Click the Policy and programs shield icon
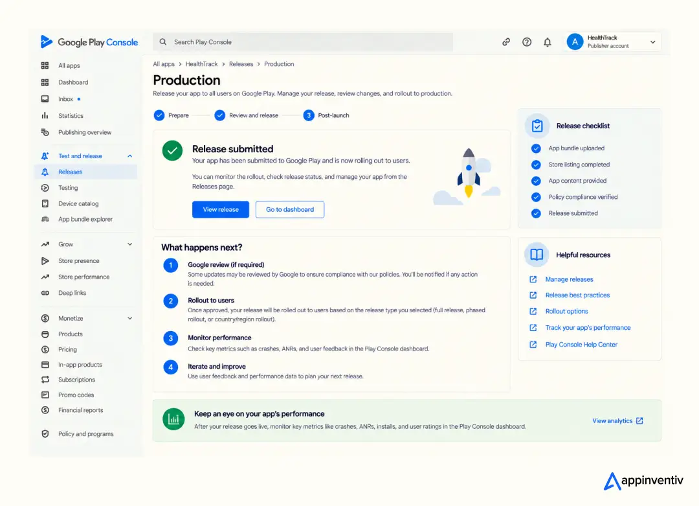Image resolution: width=699 pixels, height=506 pixels. (45, 433)
